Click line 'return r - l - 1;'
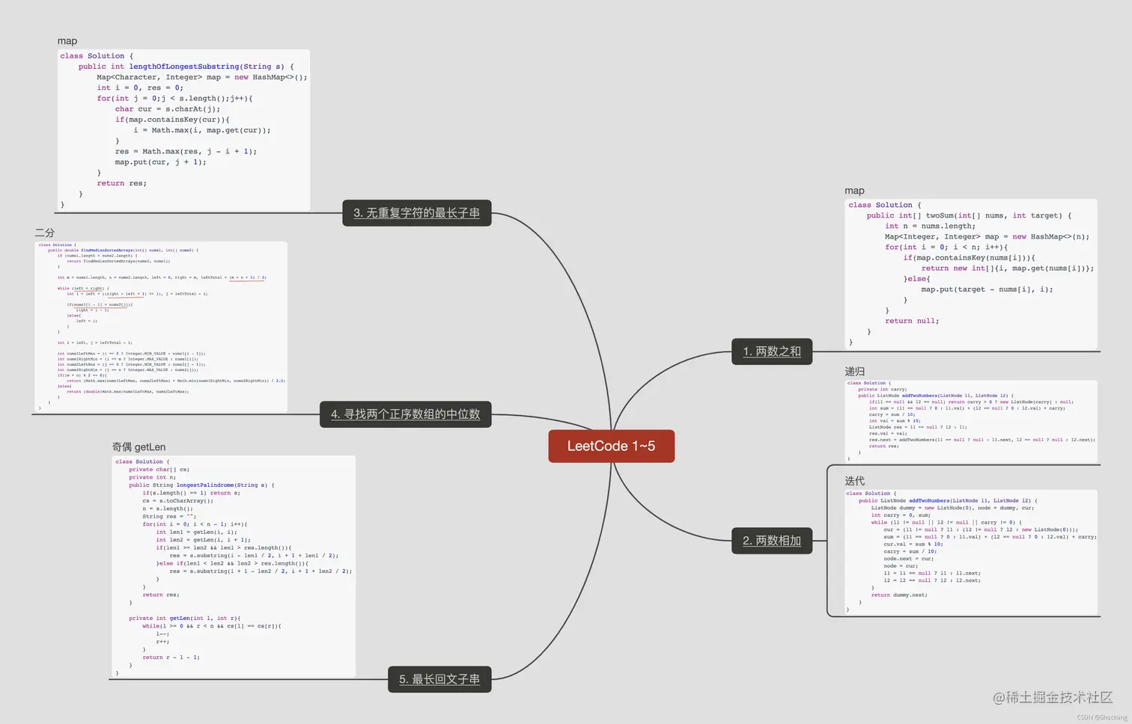The image size is (1132, 724). pos(171,657)
